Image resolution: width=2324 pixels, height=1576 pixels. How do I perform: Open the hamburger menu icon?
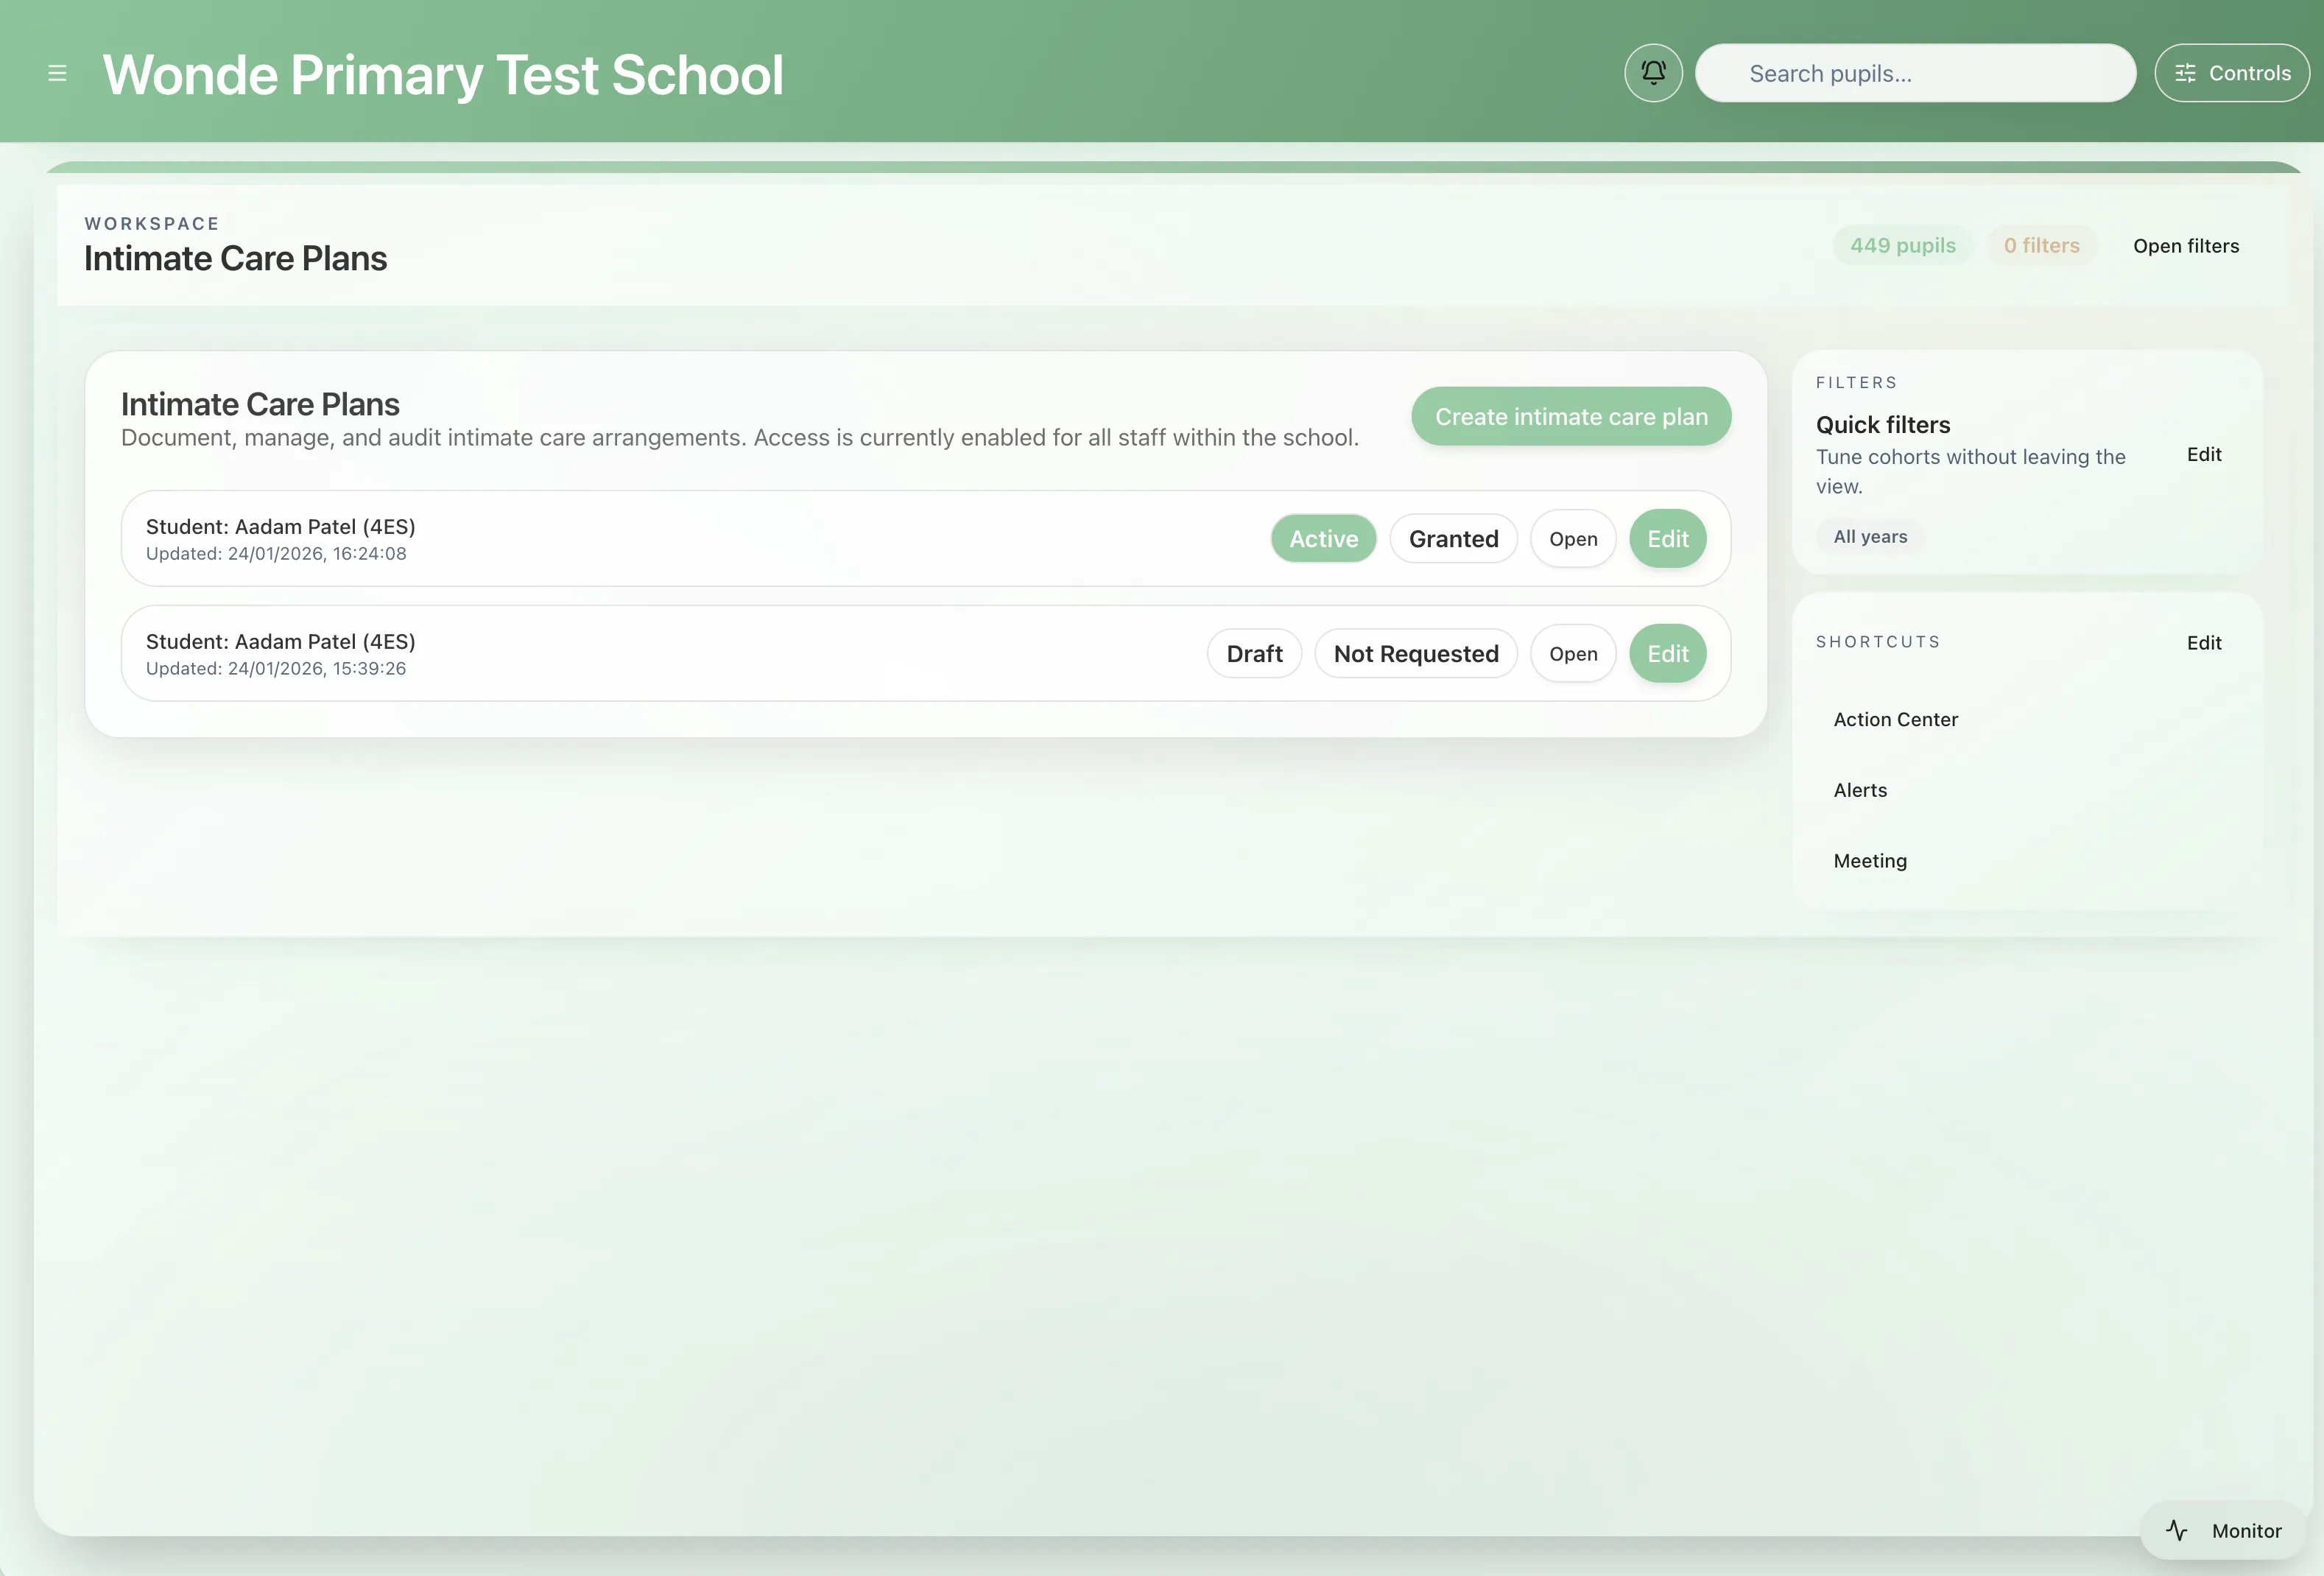[57, 73]
